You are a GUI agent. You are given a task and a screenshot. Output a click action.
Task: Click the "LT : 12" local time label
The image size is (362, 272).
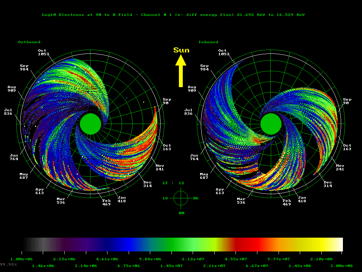point(173,183)
